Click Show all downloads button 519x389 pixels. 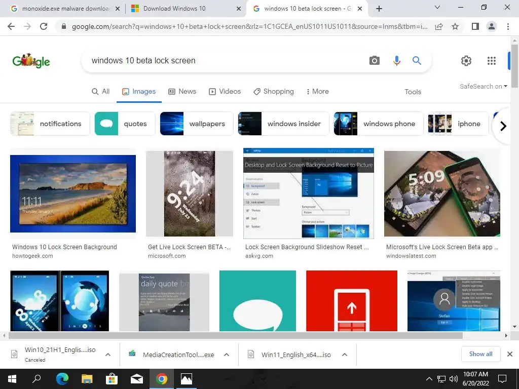click(480, 354)
